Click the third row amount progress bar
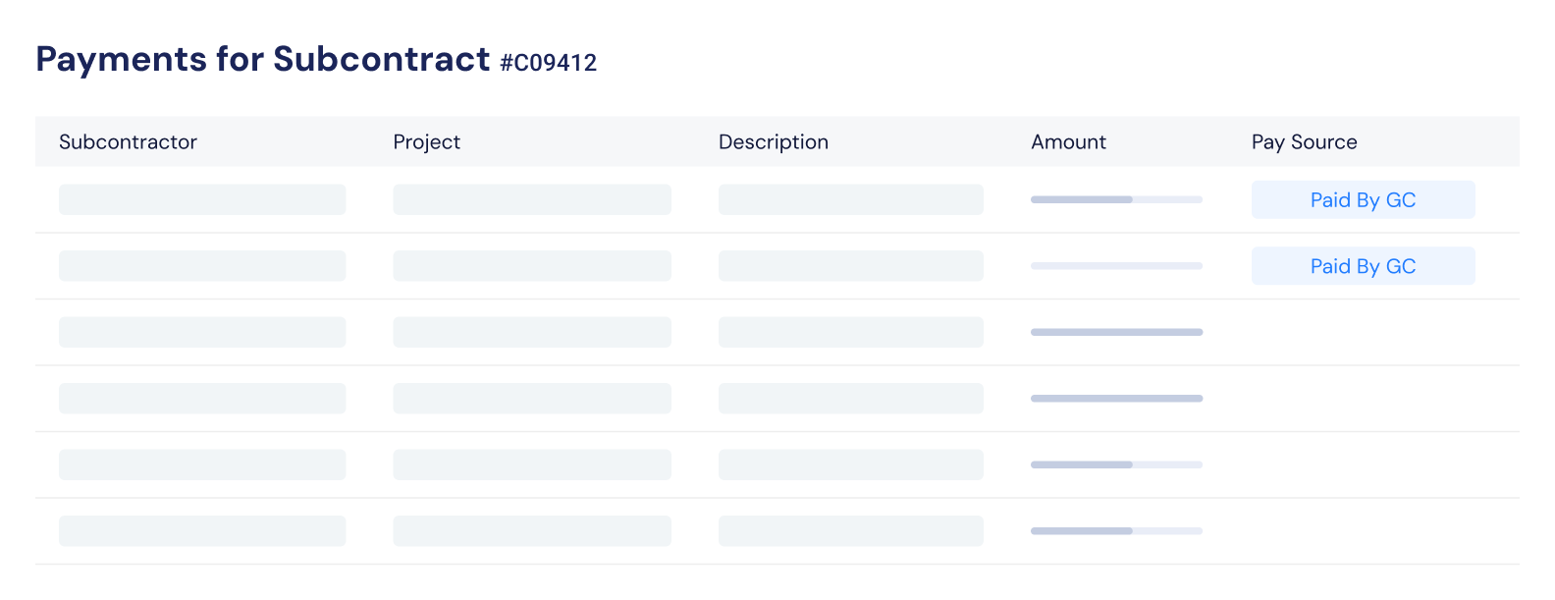 1116,332
